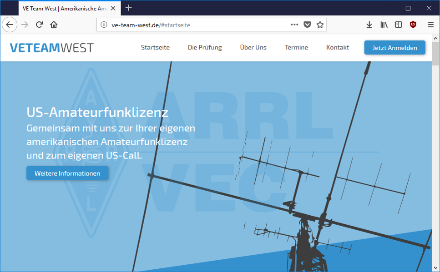Toggle the sidebar view

[x=399, y=25]
